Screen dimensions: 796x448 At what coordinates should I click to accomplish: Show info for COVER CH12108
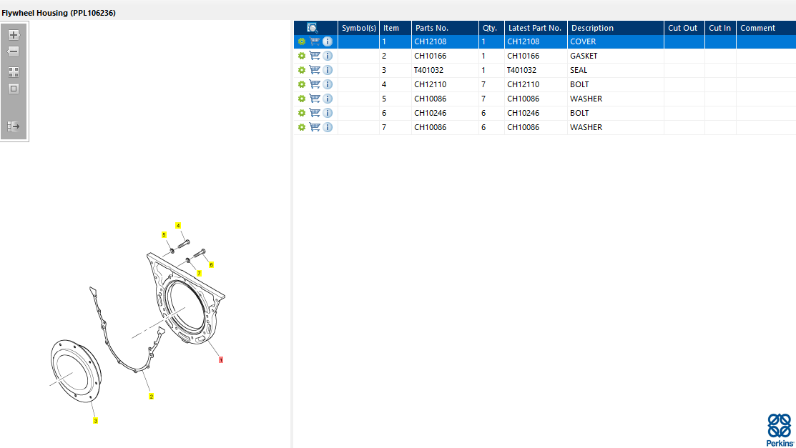pyautogui.click(x=328, y=41)
